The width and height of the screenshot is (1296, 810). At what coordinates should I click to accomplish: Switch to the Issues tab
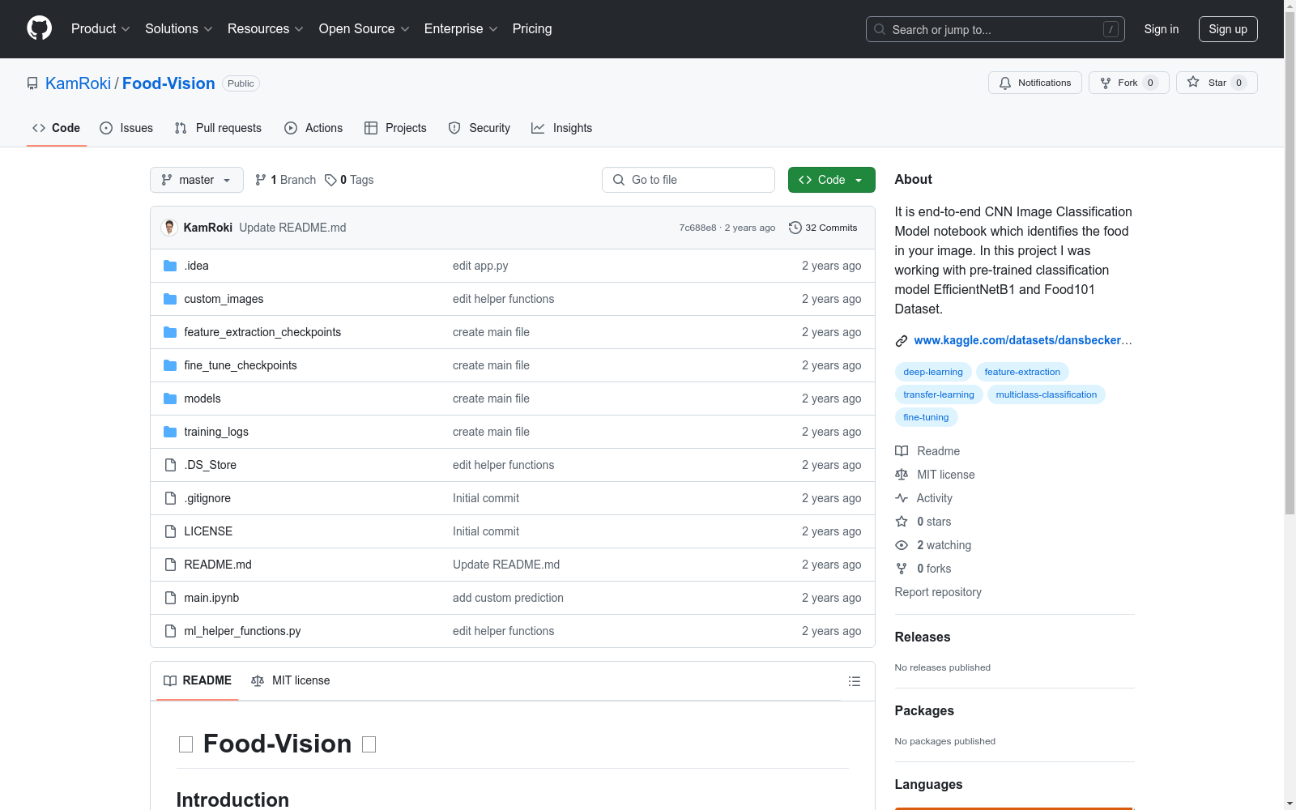pyautogui.click(x=126, y=128)
